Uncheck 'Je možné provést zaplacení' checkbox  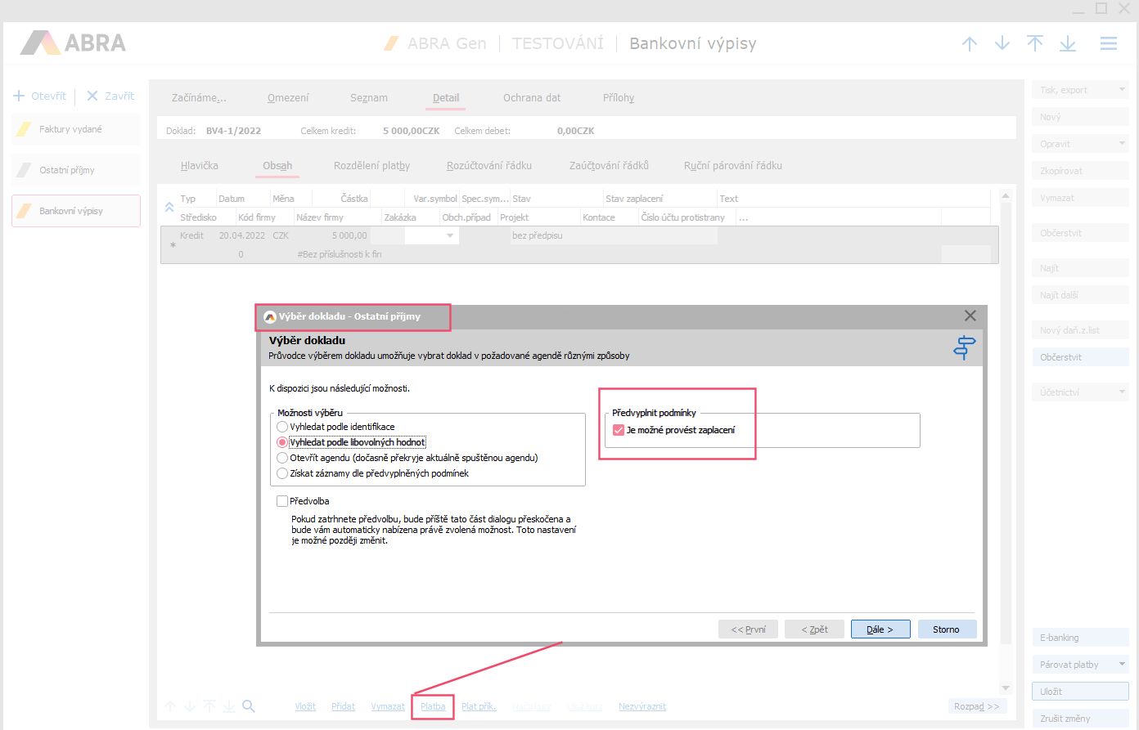(619, 430)
